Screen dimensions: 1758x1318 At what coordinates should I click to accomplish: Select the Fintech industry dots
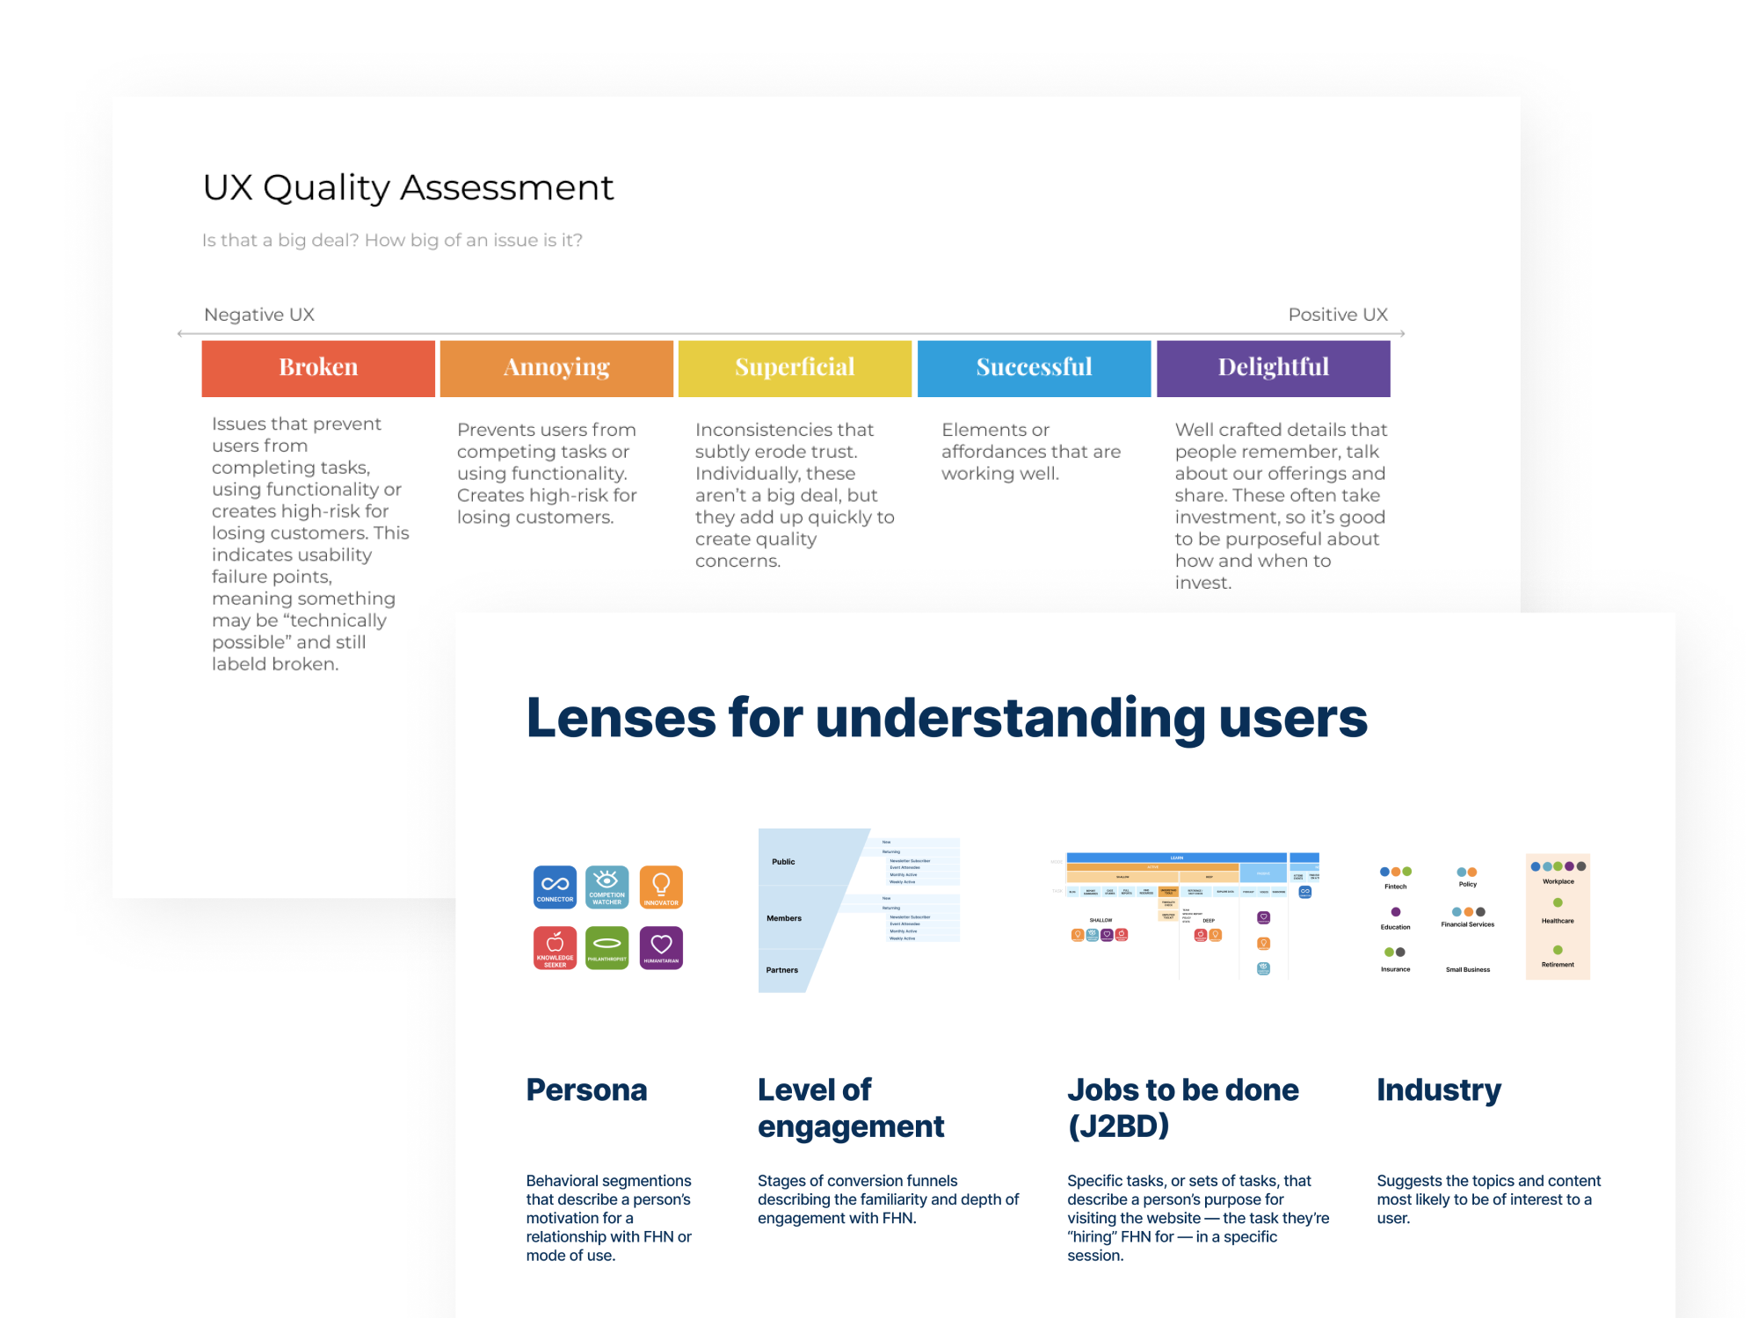pyautogui.click(x=1395, y=872)
